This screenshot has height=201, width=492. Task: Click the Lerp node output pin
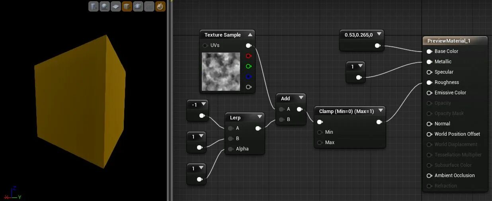click(258, 128)
